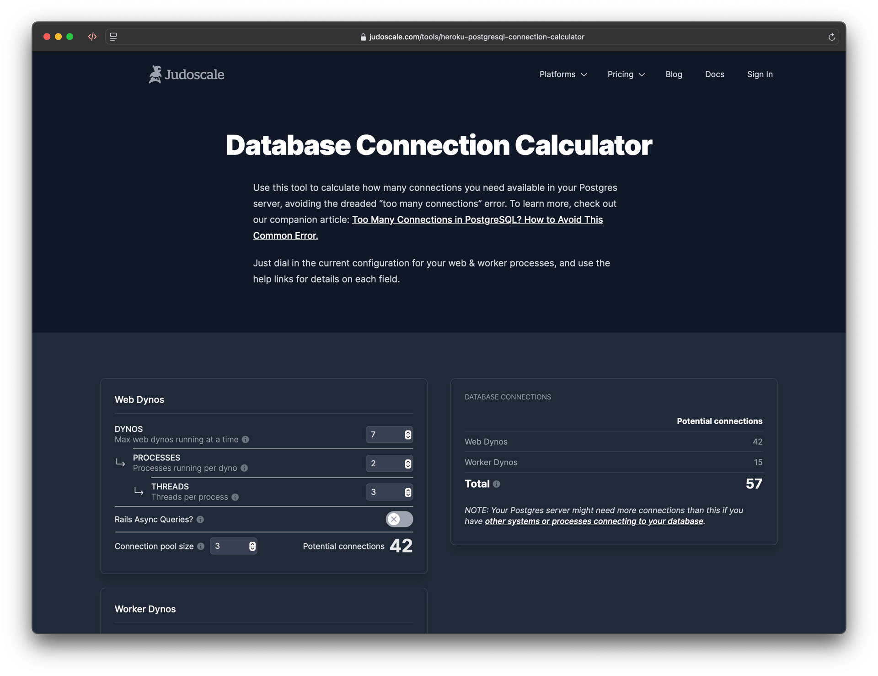Click the padlock icon in the address bar
878x676 pixels.
click(x=362, y=37)
